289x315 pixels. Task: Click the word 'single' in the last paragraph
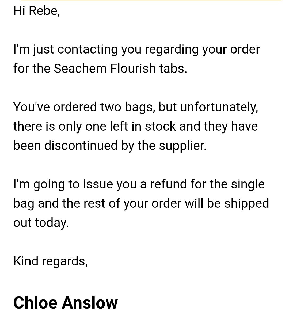248,185
